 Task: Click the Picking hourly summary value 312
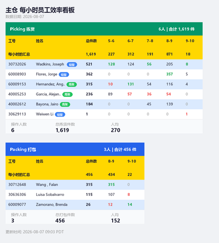pyautogui.click(x=131, y=54)
